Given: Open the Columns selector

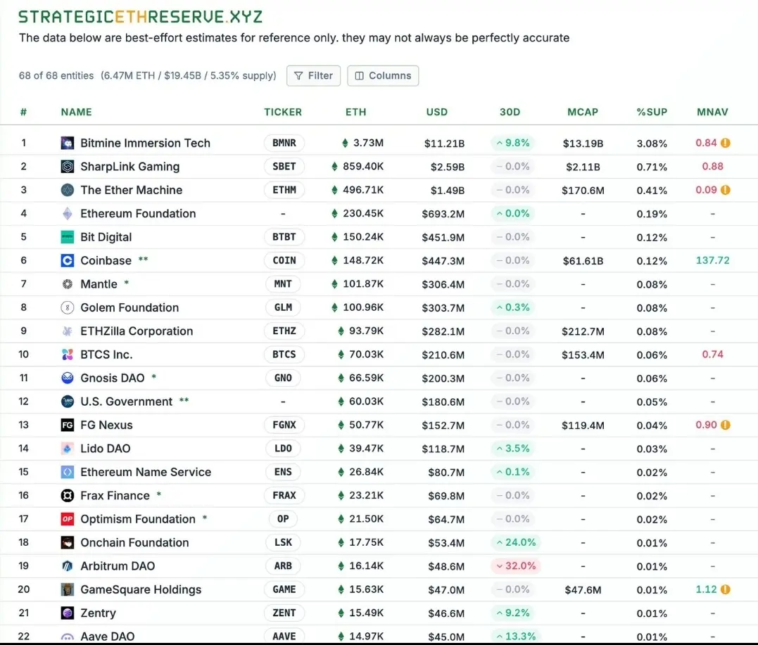Looking at the screenshot, I should pyautogui.click(x=383, y=76).
